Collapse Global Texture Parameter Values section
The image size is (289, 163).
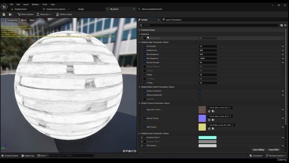point(140,103)
